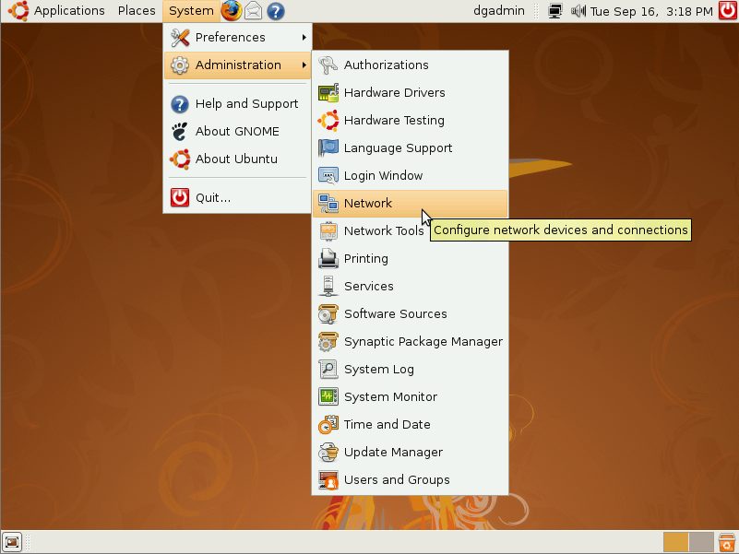Click the Authorizations keys icon
The image size is (739, 554).
pos(328,65)
